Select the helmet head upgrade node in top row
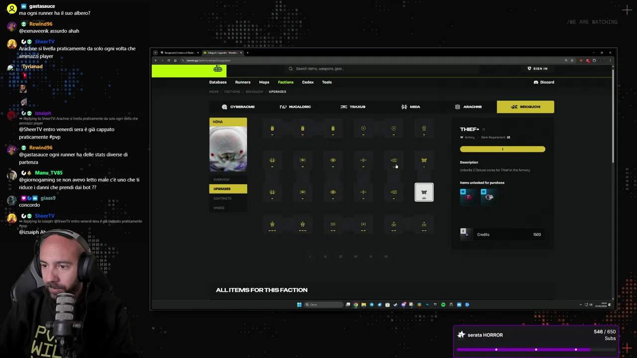 pyautogui.click(x=424, y=128)
